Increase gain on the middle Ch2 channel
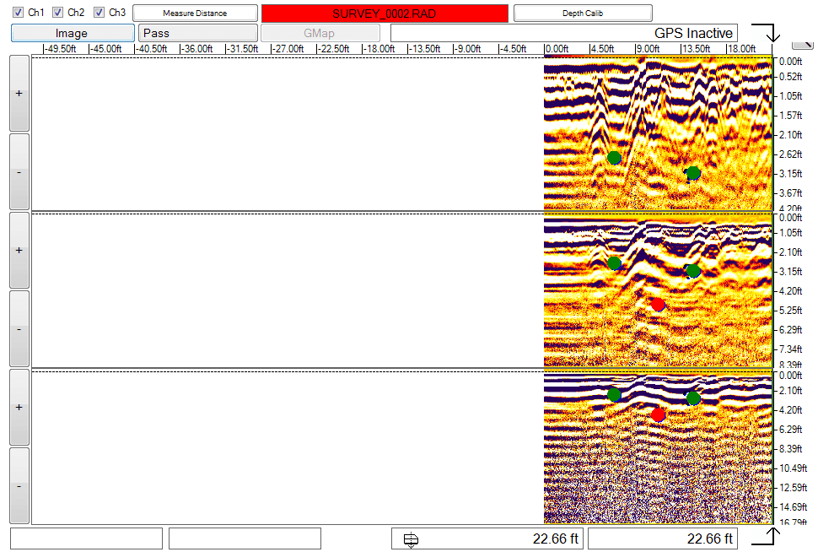The height and width of the screenshot is (552, 818). coord(19,249)
